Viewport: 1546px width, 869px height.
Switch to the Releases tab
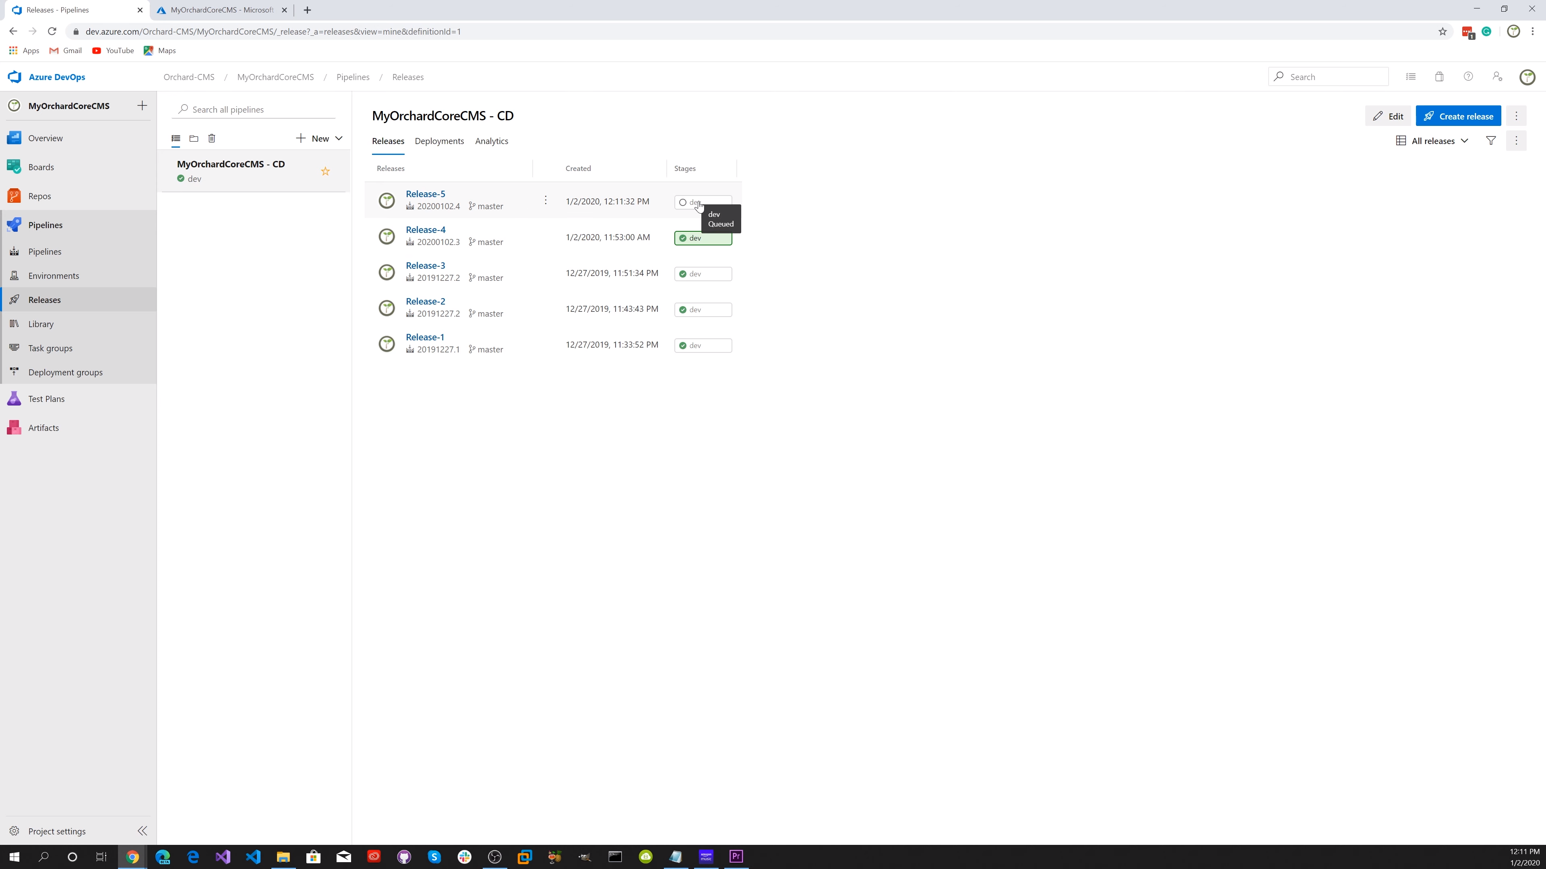[388, 142]
